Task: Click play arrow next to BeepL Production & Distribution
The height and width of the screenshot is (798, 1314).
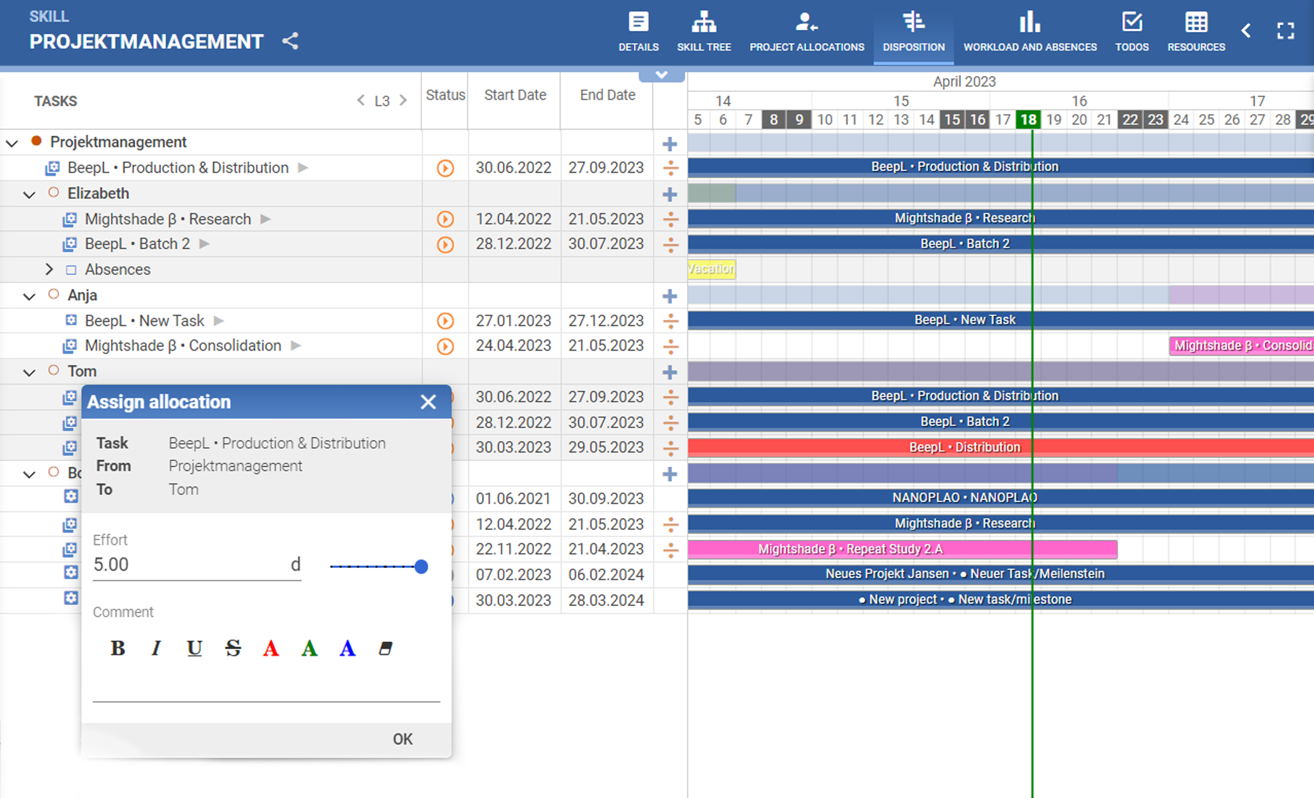Action: pyautogui.click(x=304, y=167)
